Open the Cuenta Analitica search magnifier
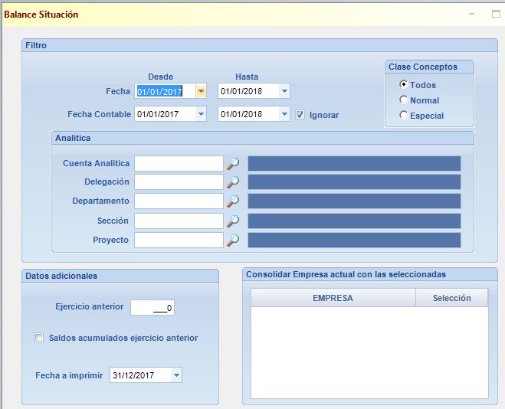Screen dimensions: 505x409 coord(232,163)
